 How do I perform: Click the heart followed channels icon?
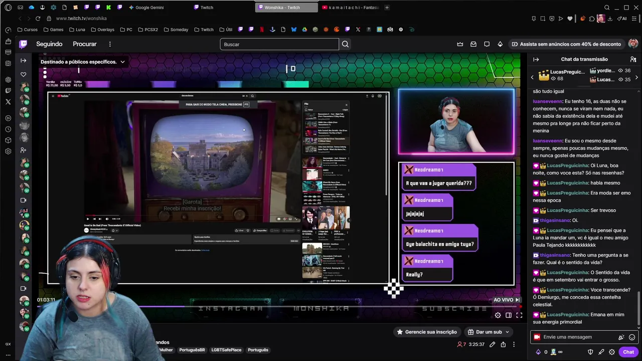tap(23, 75)
